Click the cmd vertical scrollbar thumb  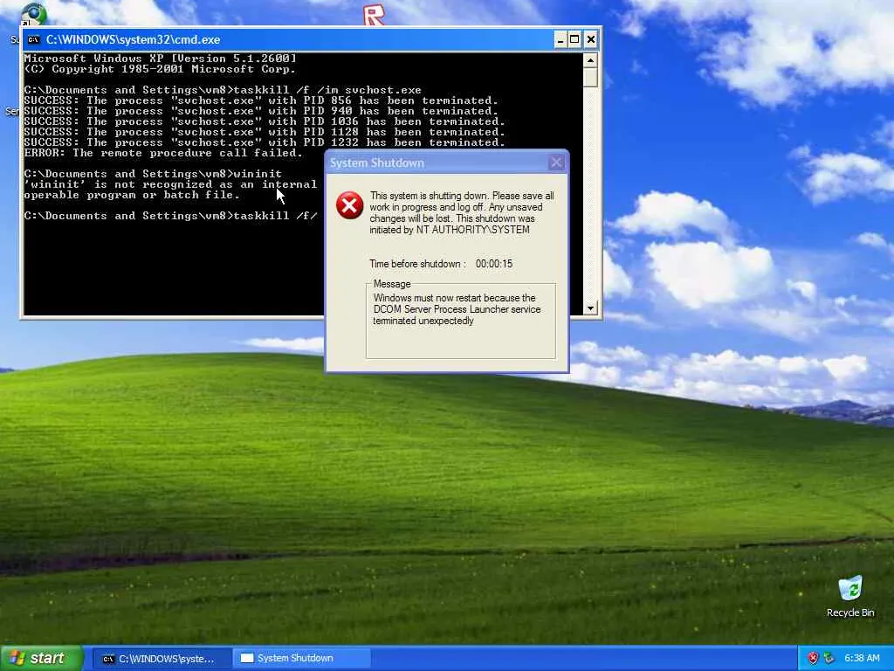pyautogui.click(x=590, y=77)
